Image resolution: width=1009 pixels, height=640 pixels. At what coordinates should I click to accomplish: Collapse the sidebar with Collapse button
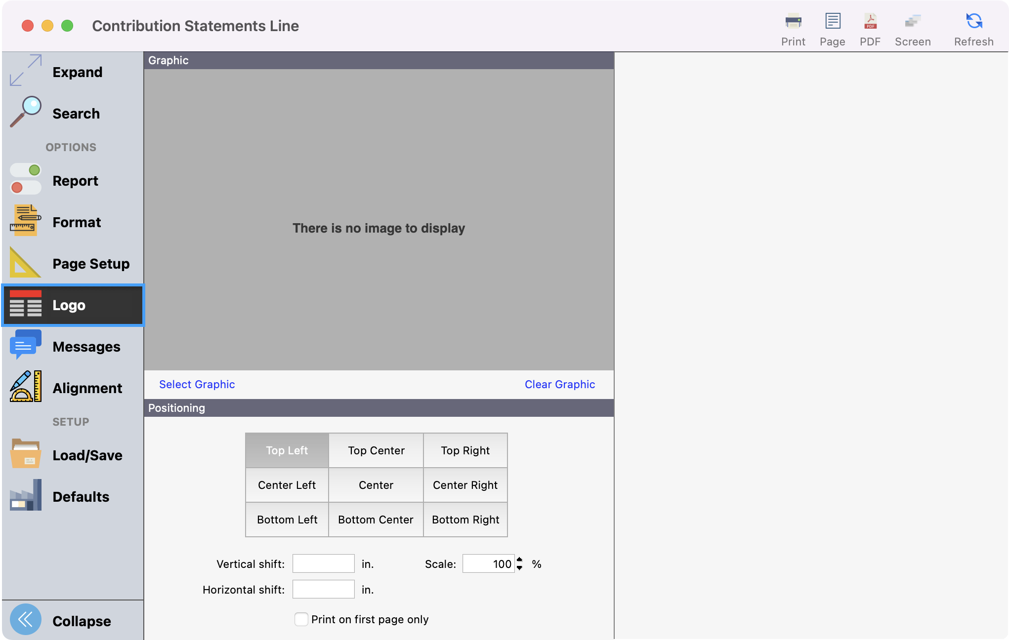coord(26,620)
